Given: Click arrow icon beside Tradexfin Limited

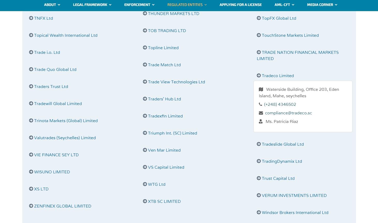Looking at the screenshot, I should pos(145,116).
